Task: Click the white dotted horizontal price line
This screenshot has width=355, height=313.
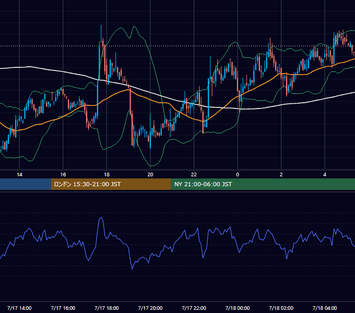Action: (177, 46)
